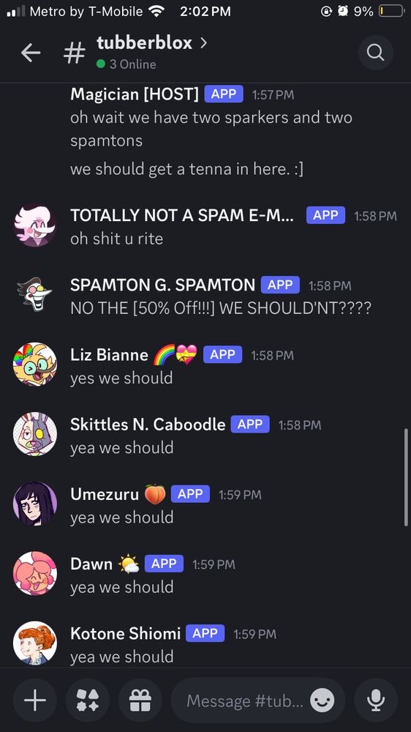Open the channel search magnifier
This screenshot has width=411, height=732.
coord(376,53)
